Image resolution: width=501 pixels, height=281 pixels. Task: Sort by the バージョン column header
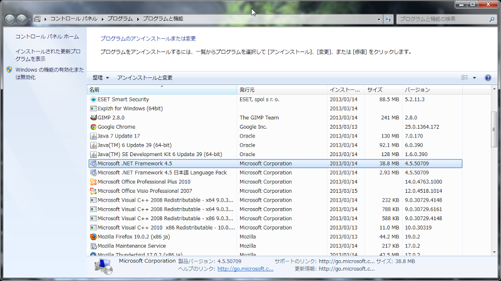pyautogui.click(x=432, y=90)
